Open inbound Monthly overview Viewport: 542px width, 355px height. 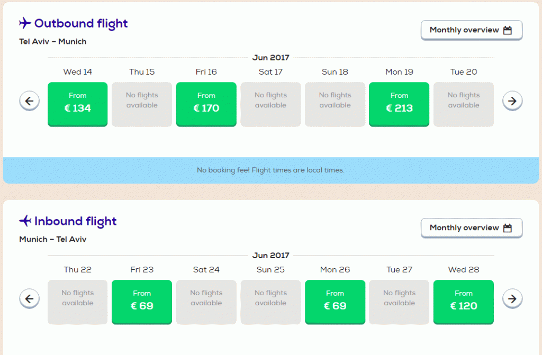coord(472,228)
